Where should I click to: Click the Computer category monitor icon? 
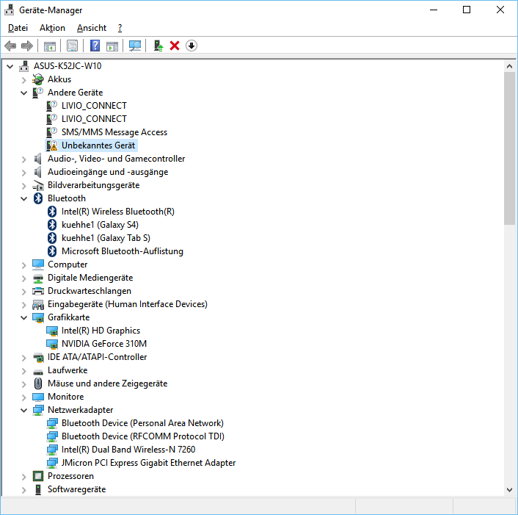click(x=38, y=264)
